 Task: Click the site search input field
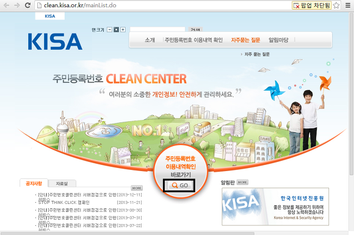(x=157, y=29)
